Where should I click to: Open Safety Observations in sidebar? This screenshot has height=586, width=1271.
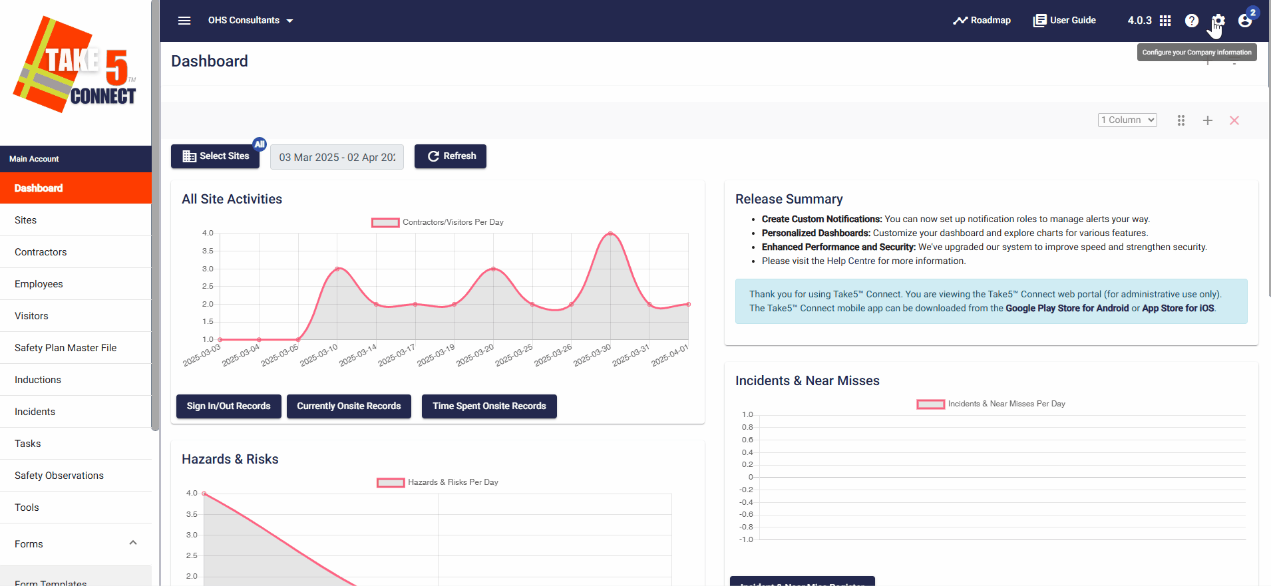(76, 476)
